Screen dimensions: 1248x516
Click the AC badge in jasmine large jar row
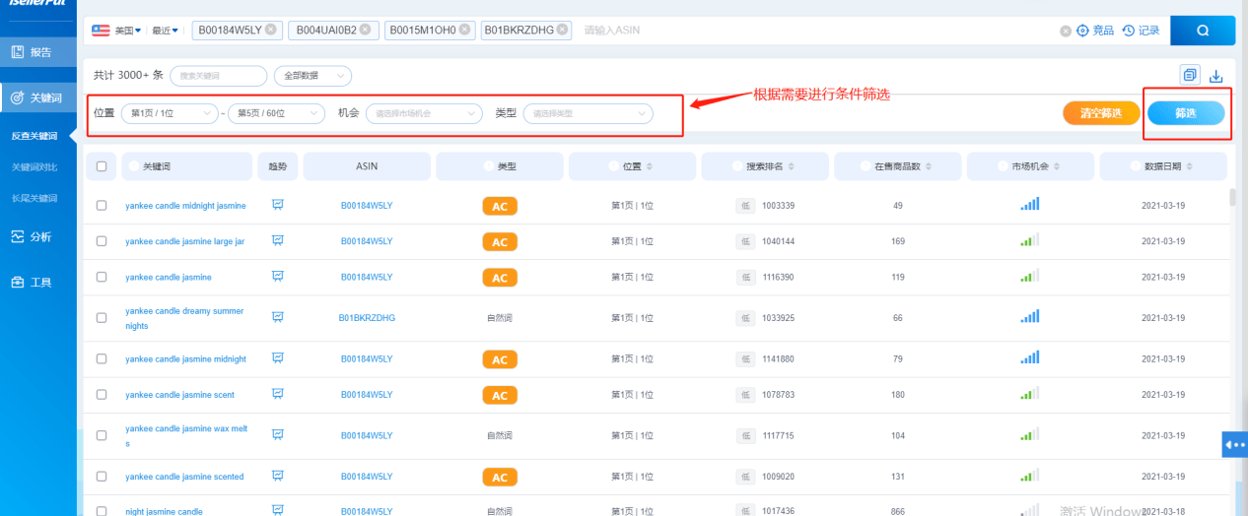pos(500,241)
